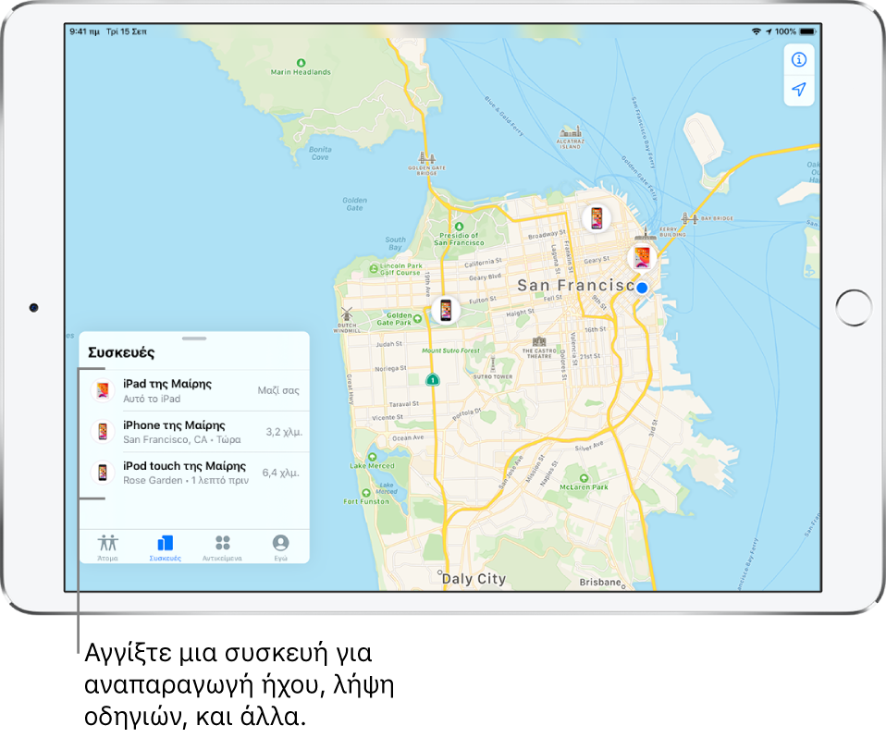886x738 pixels.
Task: Tap Presidio of San Francisco park marker
Action: (459, 227)
